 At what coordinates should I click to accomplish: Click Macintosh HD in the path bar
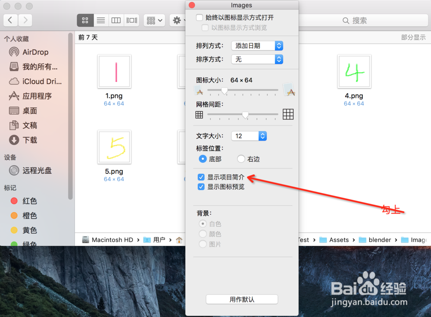pyautogui.click(x=108, y=240)
